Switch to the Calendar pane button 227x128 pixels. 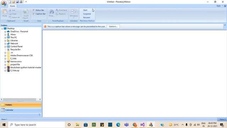click(x=21, y=110)
